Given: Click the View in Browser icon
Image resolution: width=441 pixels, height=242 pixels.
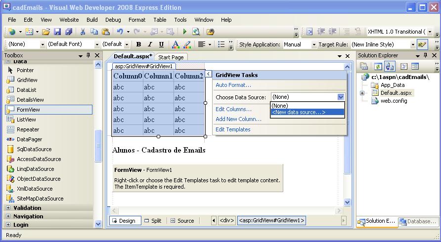Looking at the screenshot, I should (x=196, y=32).
